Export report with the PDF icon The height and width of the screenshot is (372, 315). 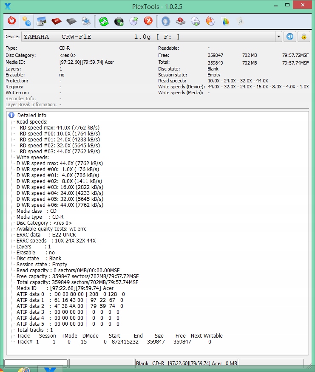pyautogui.click(x=56, y=21)
